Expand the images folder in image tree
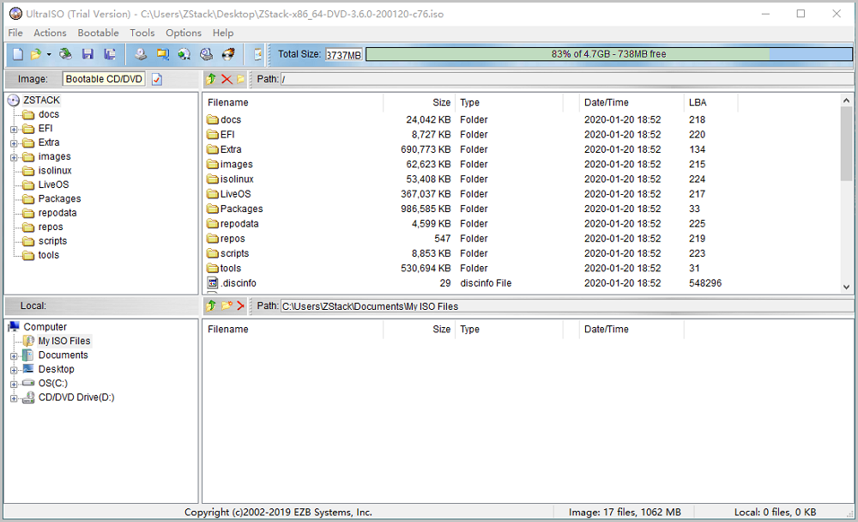This screenshot has height=522, width=858. tap(14, 158)
